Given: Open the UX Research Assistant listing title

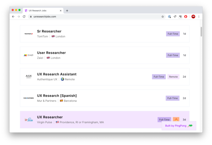Looking at the screenshot, I should coord(57,74).
